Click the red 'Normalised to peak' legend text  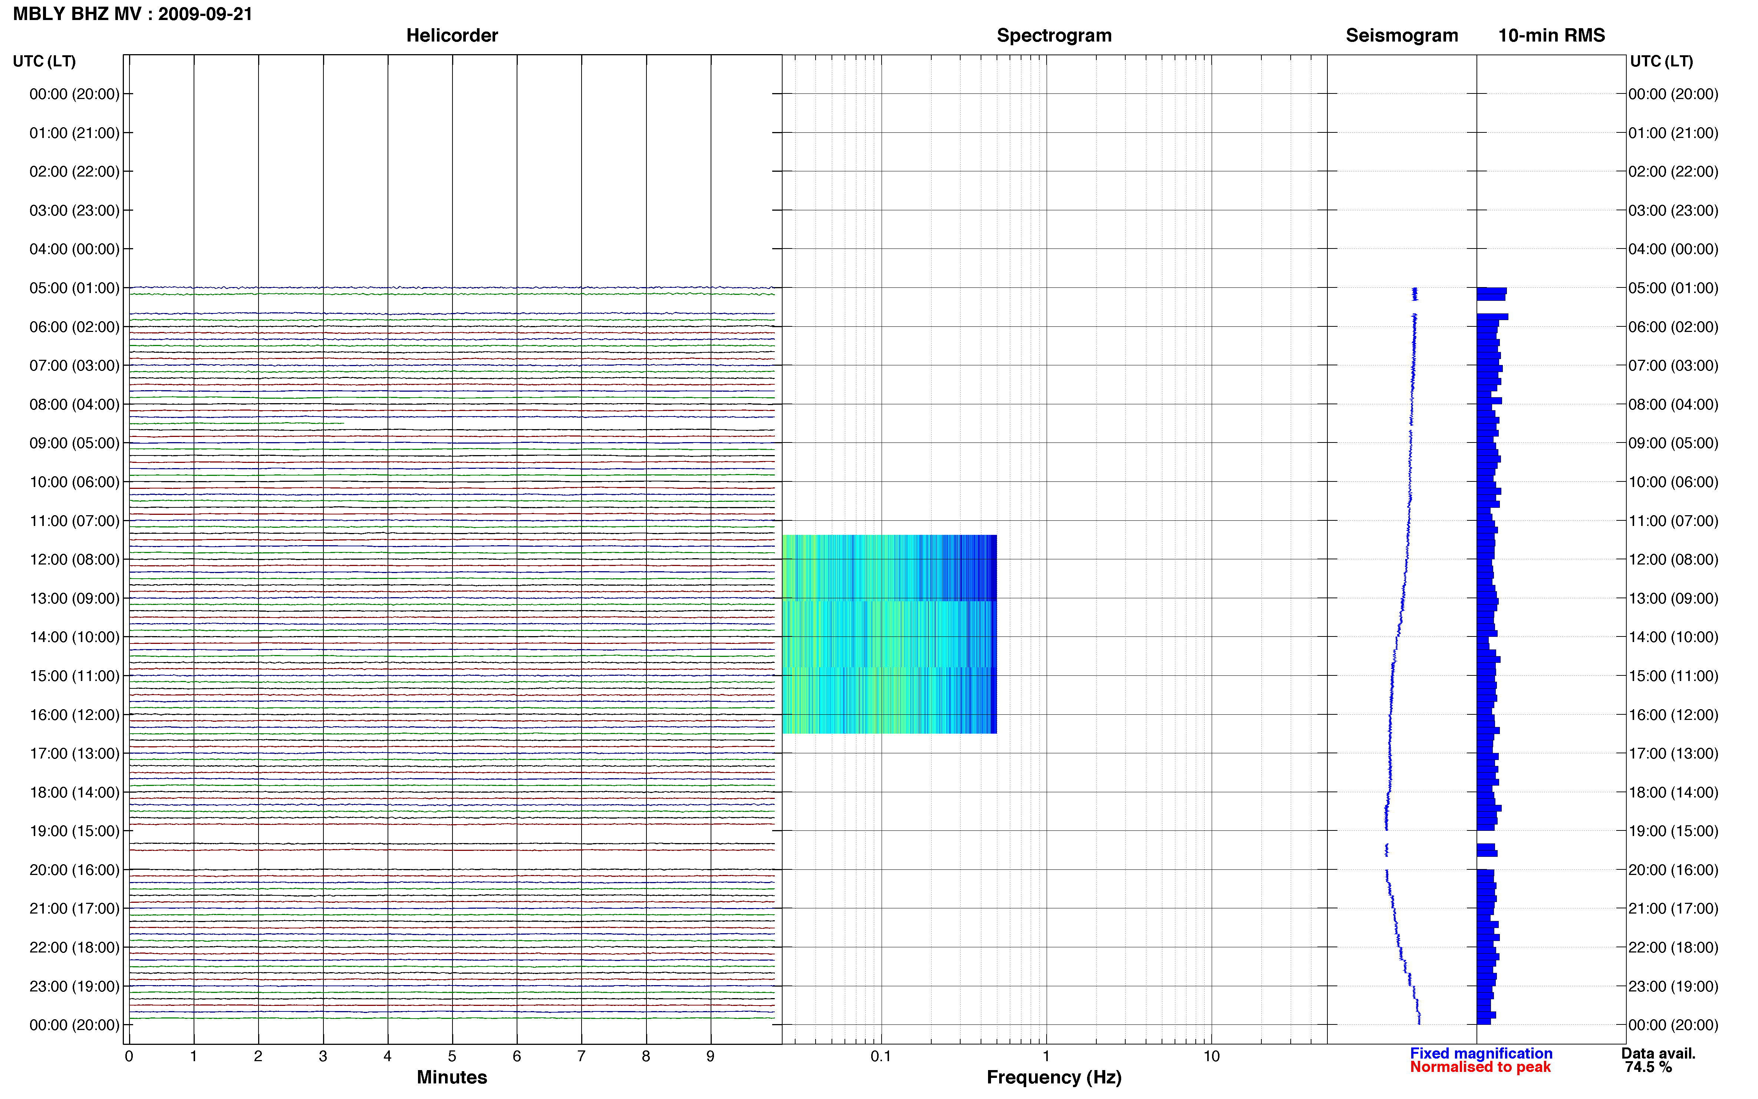(1480, 1067)
